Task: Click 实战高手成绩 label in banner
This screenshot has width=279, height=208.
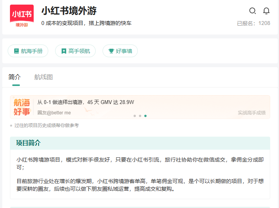Action: (252, 113)
